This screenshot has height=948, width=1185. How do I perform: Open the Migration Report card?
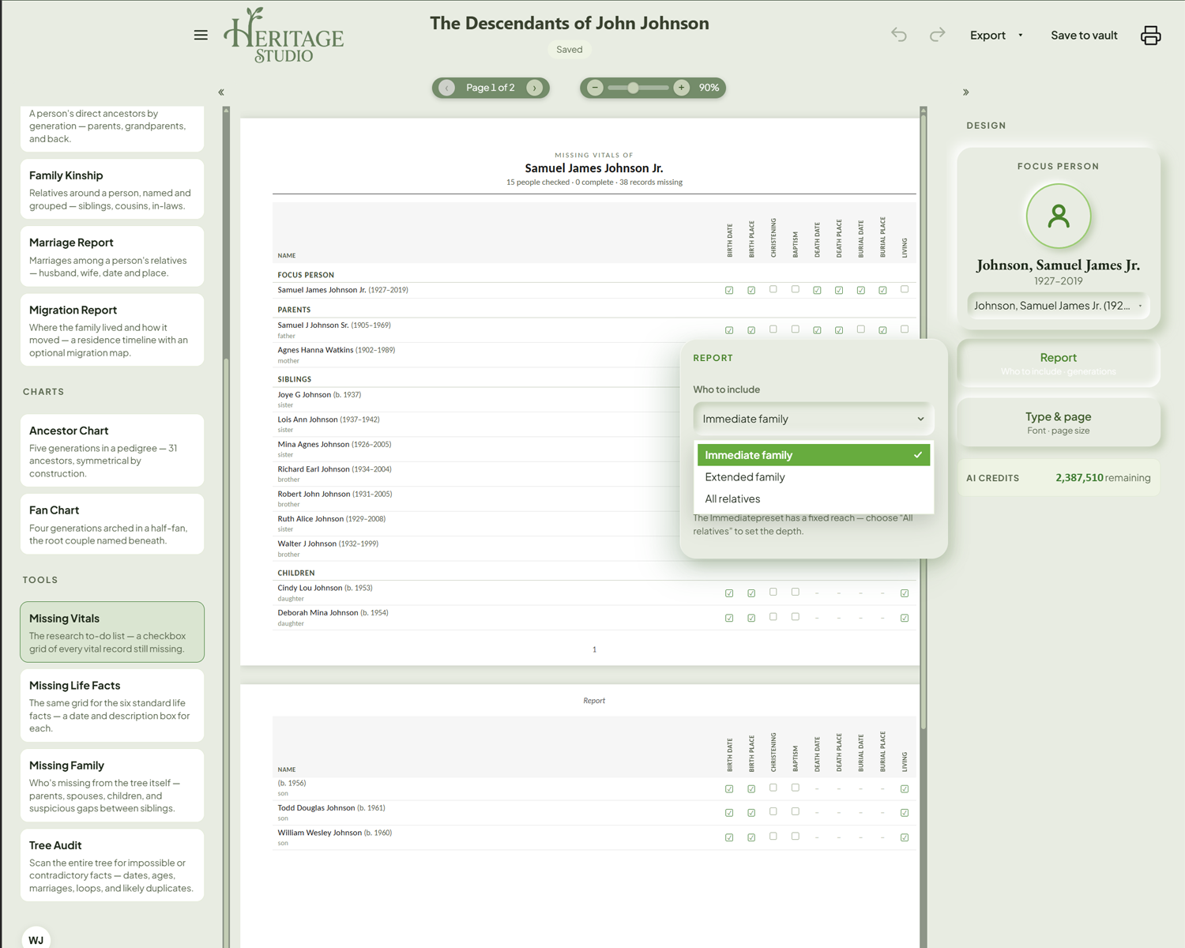[x=112, y=330]
